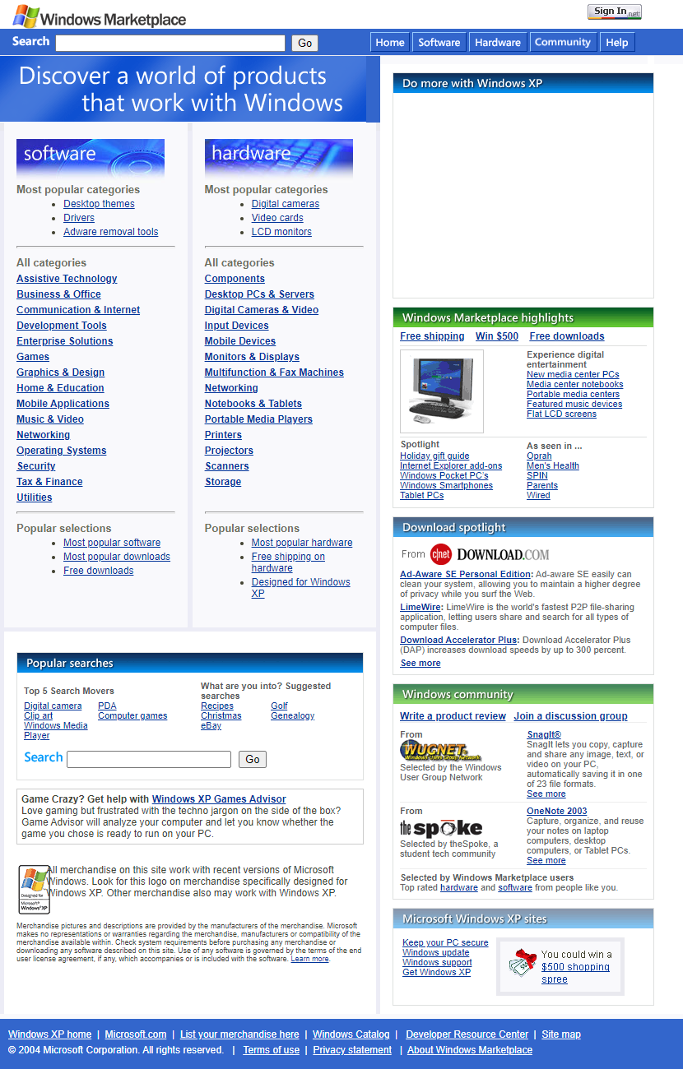683x1069 pixels.
Task: Open Get Windows XP link
Action: point(436,972)
